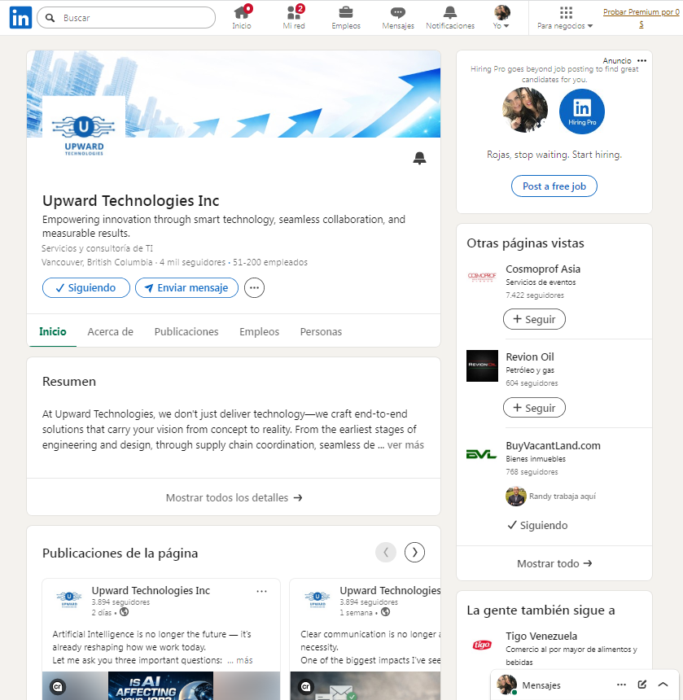Toggle the company page notification bell
The height and width of the screenshot is (700, 683).
419,158
